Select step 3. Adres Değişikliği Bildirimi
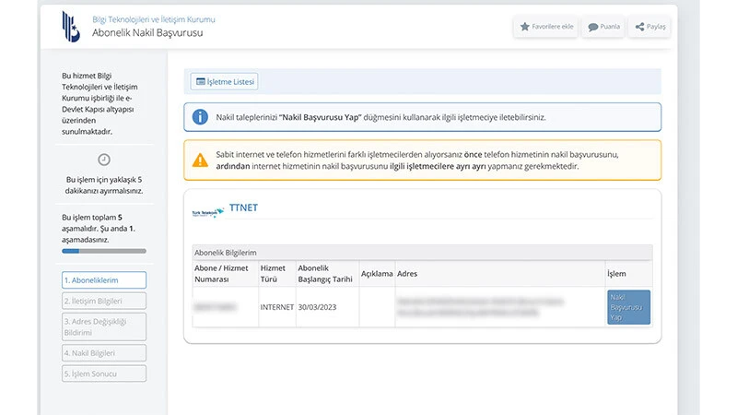The height and width of the screenshot is (415, 737). tap(104, 327)
